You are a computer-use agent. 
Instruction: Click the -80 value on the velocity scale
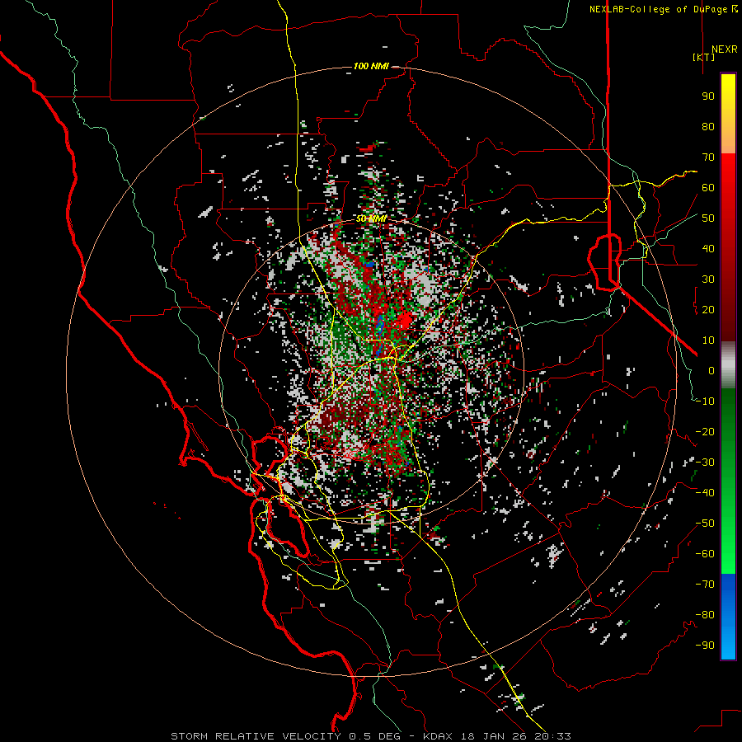pyautogui.click(x=705, y=615)
